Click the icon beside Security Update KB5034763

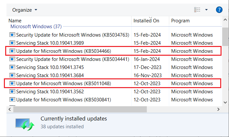click(x=12, y=35)
